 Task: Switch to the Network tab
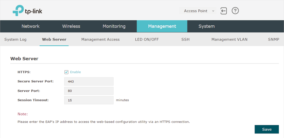click(x=30, y=26)
